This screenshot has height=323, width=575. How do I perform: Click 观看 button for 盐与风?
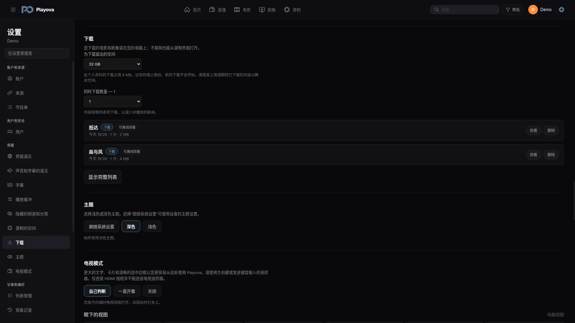(533, 155)
